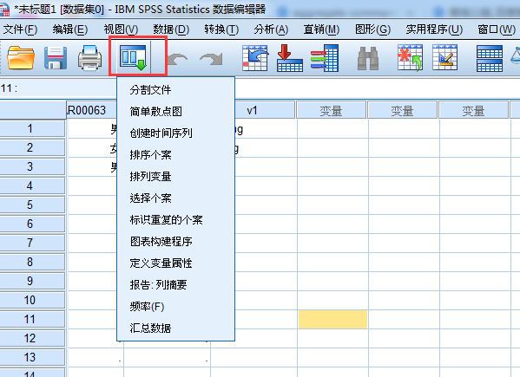Select row header 6
Viewport: 520px width, 377px height.
tap(32, 224)
